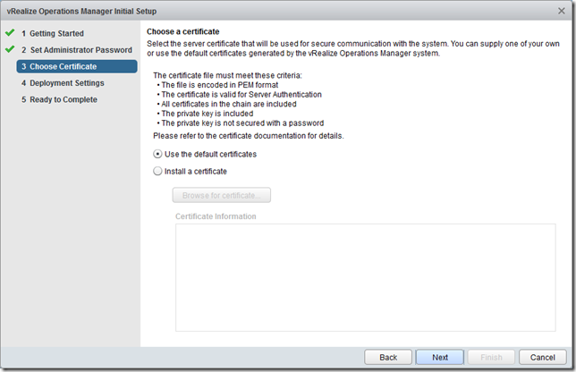Click inside the Certificate Information box
This screenshot has width=576, height=372.
[x=365, y=275]
